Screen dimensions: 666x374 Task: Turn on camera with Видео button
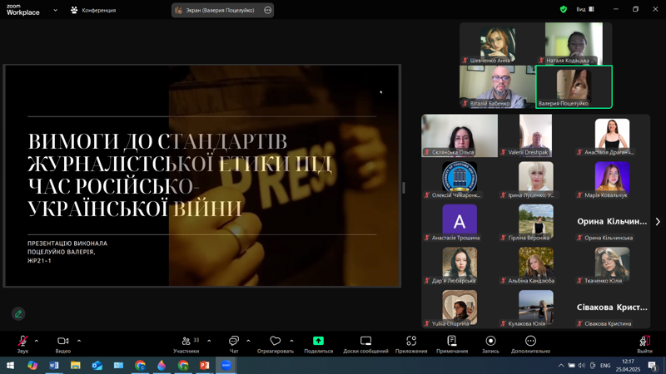coord(63,344)
